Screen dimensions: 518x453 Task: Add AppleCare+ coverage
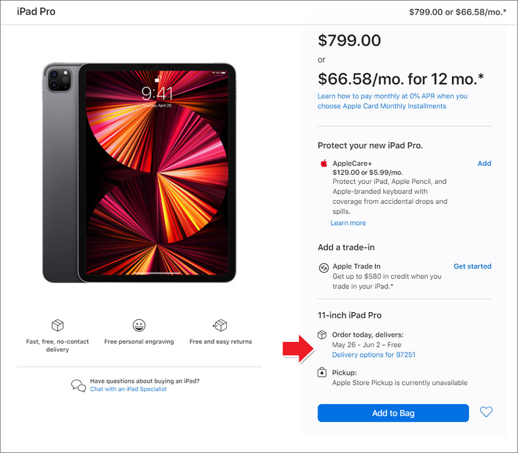tap(484, 163)
